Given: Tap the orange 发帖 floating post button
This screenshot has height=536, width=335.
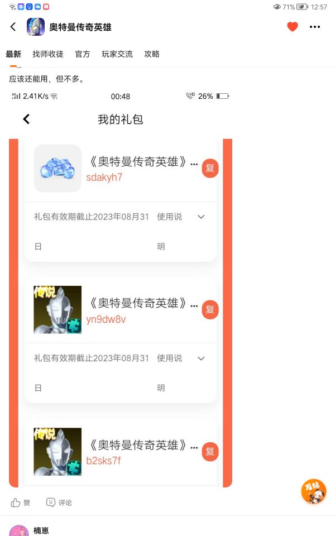Looking at the screenshot, I should point(313,491).
